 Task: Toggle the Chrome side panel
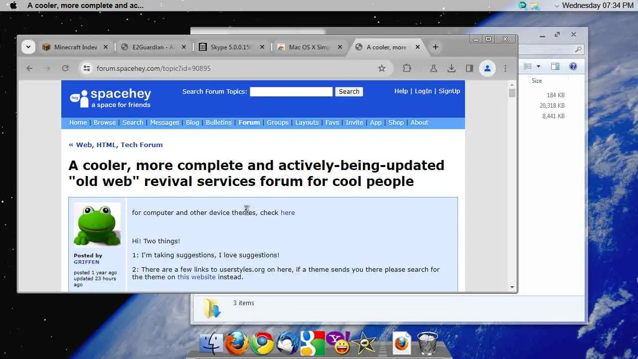[469, 68]
